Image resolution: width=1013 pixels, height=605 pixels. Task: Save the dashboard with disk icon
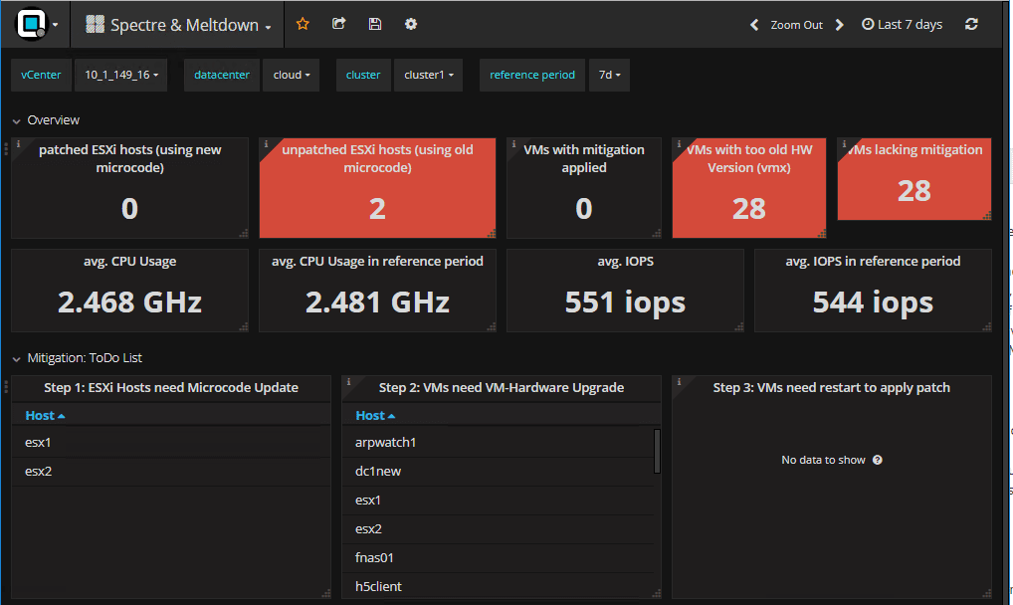click(x=374, y=24)
